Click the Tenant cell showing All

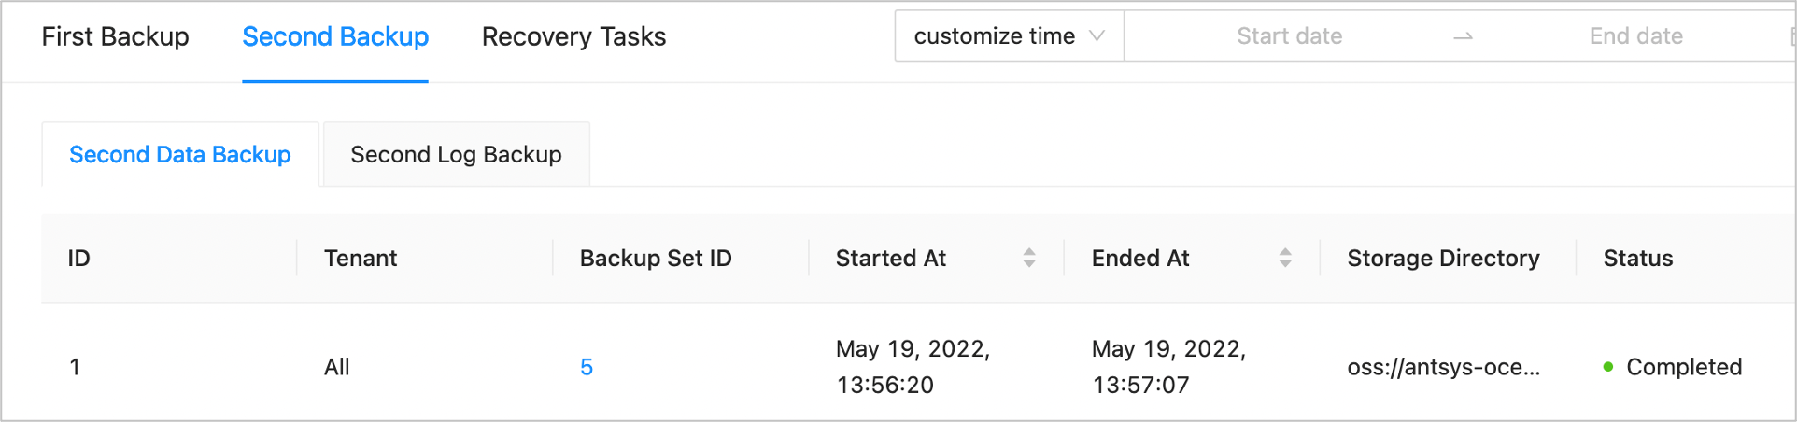click(x=337, y=367)
